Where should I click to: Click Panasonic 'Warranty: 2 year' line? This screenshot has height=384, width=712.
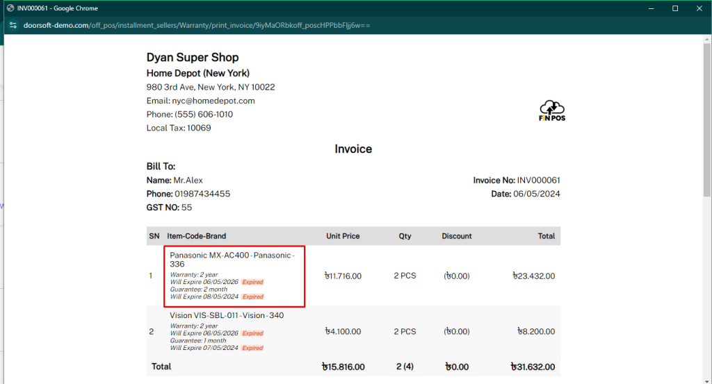click(193, 274)
